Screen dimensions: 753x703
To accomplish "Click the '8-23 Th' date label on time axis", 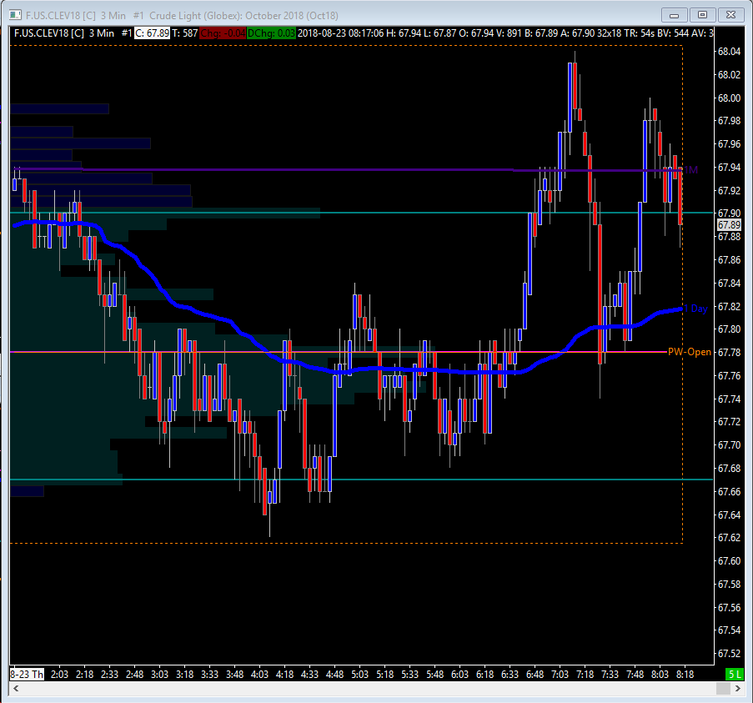I will (27, 674).
